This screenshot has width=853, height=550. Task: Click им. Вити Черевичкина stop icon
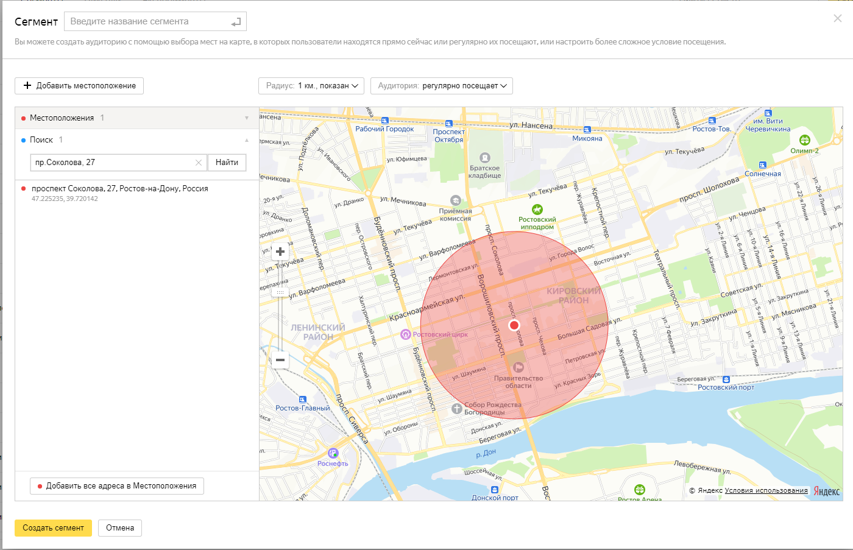pyautogui.click(x=768, y=113)
